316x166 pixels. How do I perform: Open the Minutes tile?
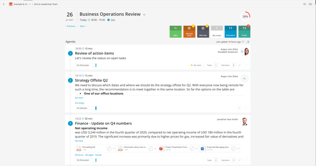click(x=203, y=31)
